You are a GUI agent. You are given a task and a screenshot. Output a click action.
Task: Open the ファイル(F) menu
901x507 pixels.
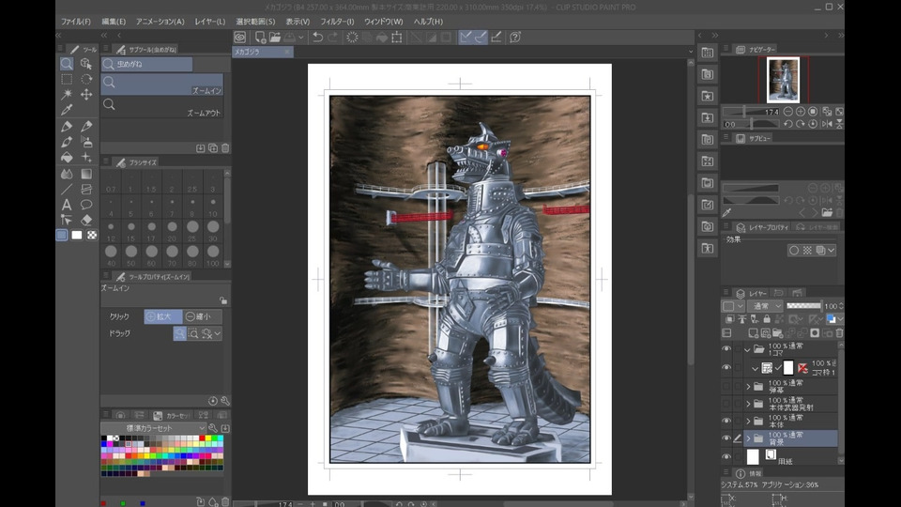(x=75, y=21)
